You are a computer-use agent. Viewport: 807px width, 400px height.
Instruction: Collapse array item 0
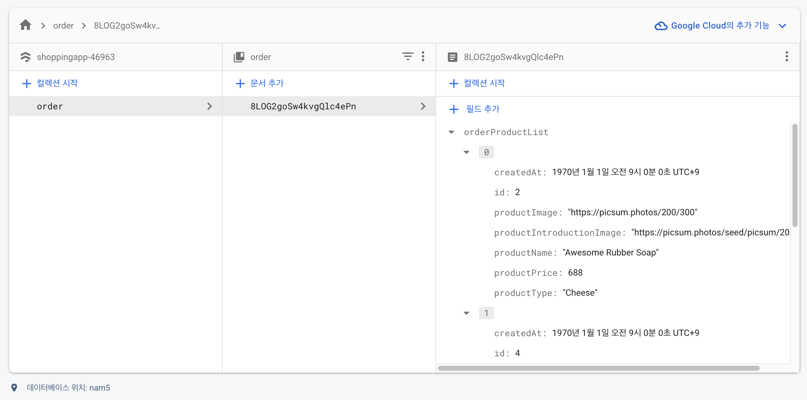click(x=466, y=152)
